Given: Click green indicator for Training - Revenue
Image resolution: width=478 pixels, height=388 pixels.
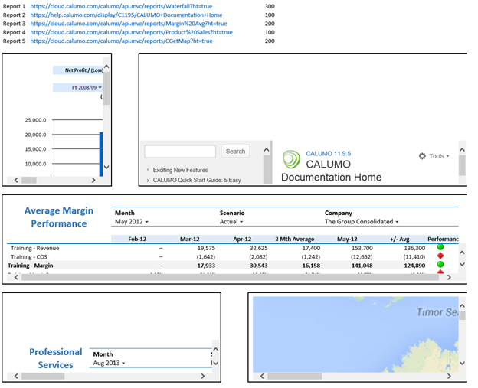Looking at the screenshot, I should point(440,247).
